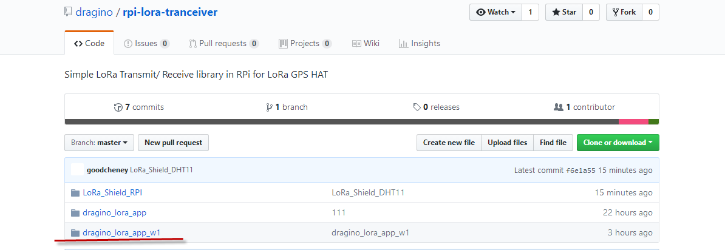Open the dragino_lora_app folder
The height and width of the screenshot is (250, 725).
pyautogui.click(x=115, y=212)
